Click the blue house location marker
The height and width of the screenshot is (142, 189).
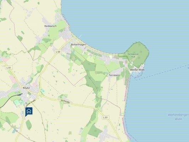[29, 111]
